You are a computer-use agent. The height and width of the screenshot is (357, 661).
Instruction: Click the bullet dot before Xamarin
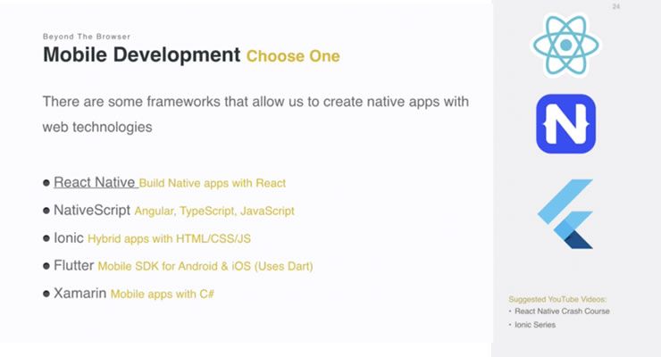[46, 292]
